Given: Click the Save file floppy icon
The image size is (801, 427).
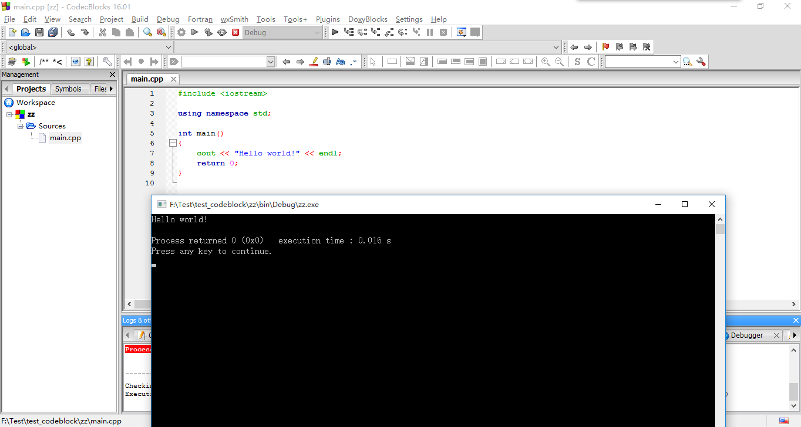Looking at the screenshot, I should [39, 33].
